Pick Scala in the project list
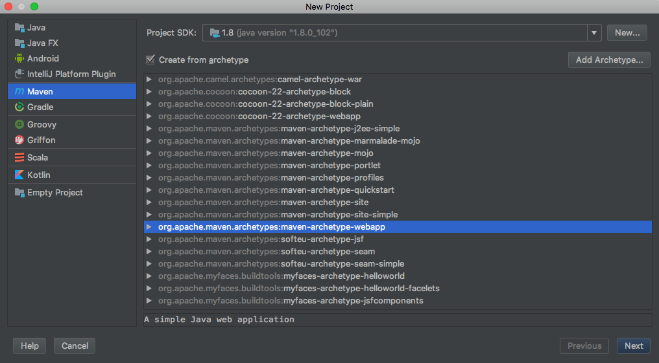This screenshot has width=659, height=363. 72,158
